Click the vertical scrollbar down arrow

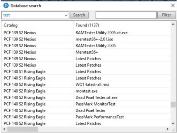click(x=173, y=123)
